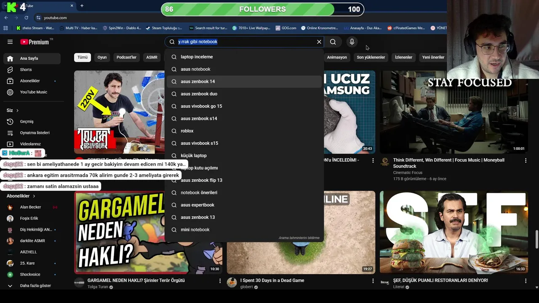
Task: Open Videolarınız in the sidebar
Action: [x=32, y=144]
